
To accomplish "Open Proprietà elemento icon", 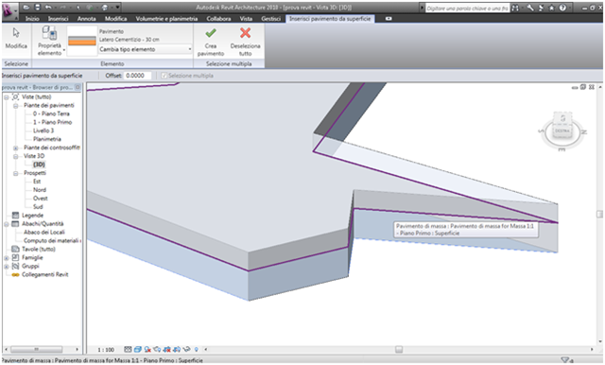I will tap(49, 33).
